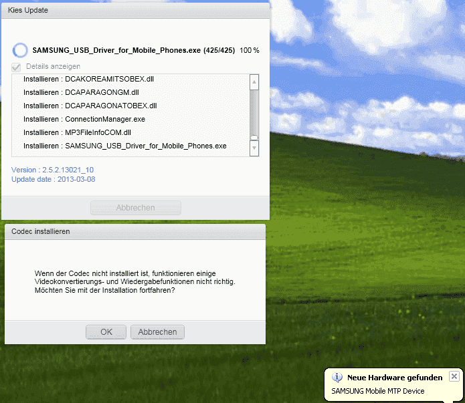Click the greyed Abbrechen button in Kies Update
The width and height of the screenshot is (465, 403).
tap(136, 208)
